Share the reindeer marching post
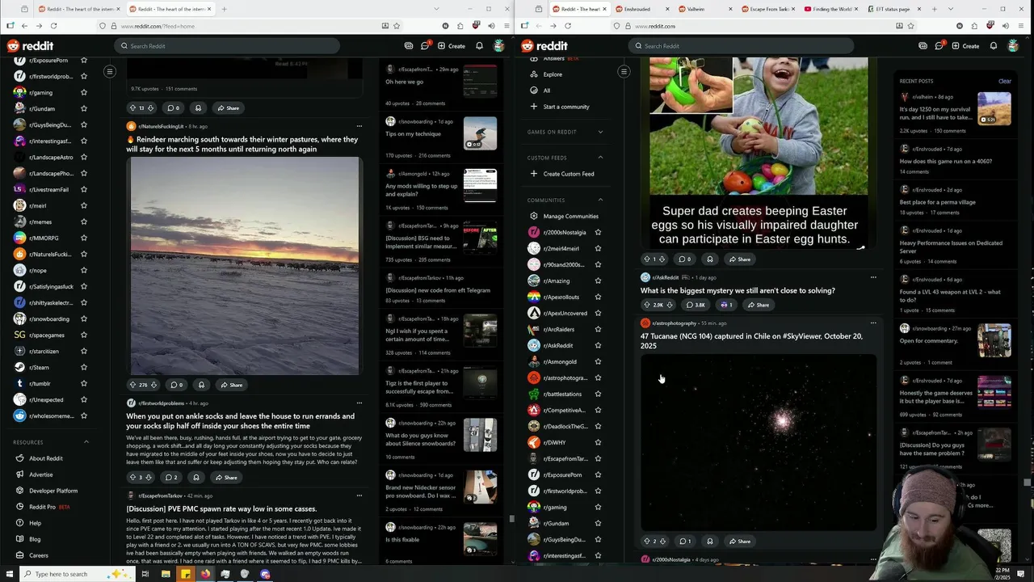Viewport: 1034px width, 582px height. coord(231,385)
